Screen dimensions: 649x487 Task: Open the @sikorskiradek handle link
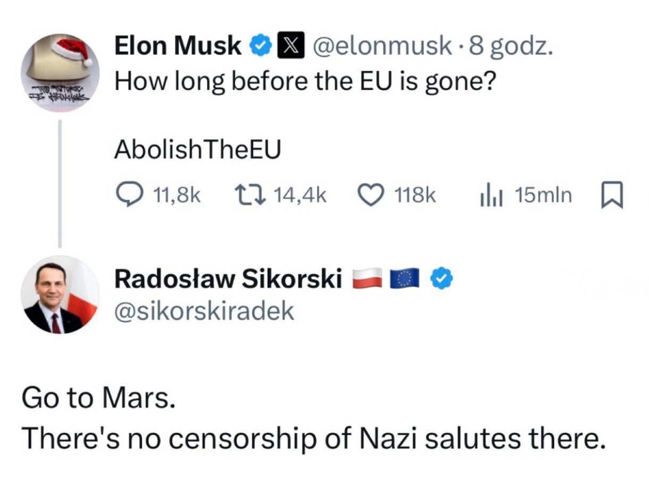tap(204, 311)
